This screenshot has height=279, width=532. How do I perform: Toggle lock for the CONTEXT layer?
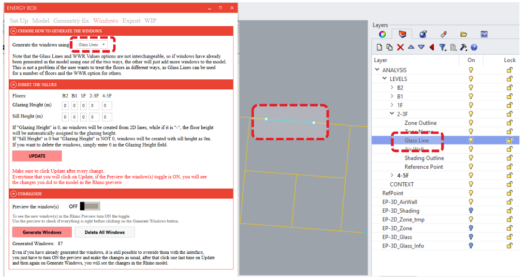tap(509, 184)
